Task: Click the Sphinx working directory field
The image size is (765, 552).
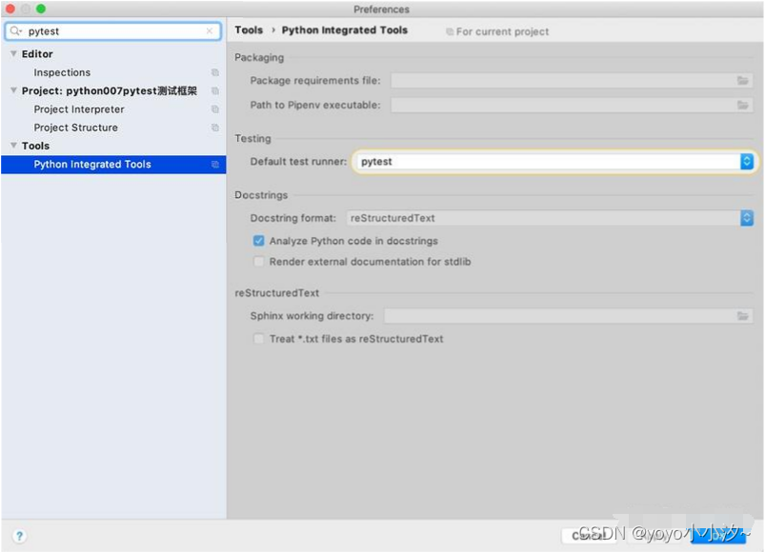Action: 568,316
